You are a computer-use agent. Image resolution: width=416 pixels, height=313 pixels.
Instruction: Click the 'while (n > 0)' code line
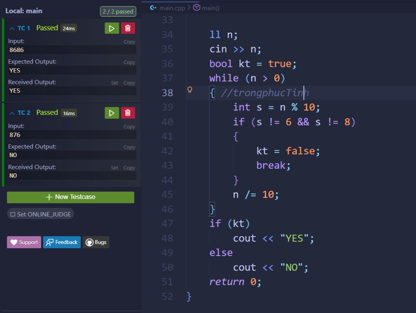247,78
